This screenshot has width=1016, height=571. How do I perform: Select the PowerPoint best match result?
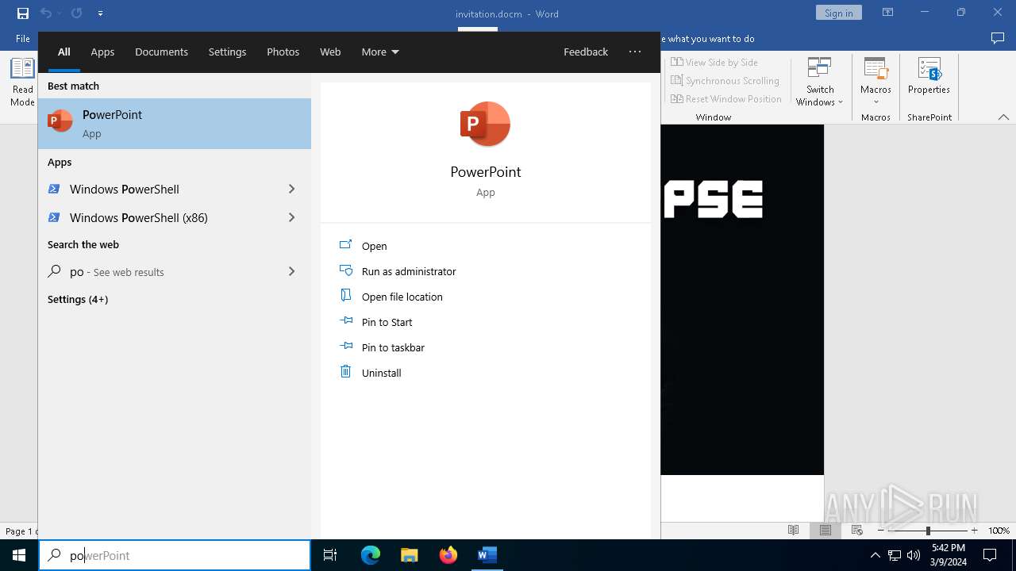(175, 124)
